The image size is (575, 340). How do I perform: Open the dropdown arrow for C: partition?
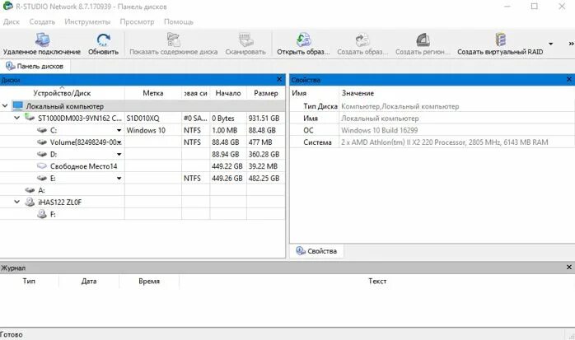click(119, 130)
